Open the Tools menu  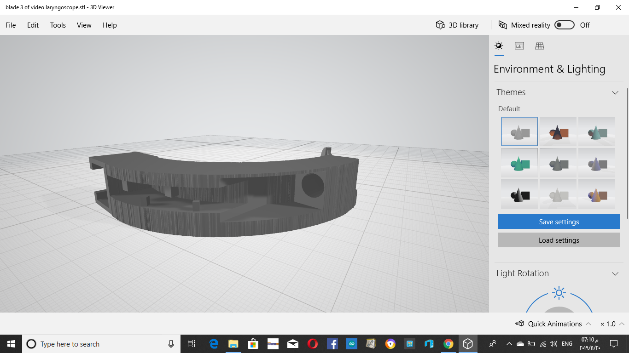click(58, 25)
